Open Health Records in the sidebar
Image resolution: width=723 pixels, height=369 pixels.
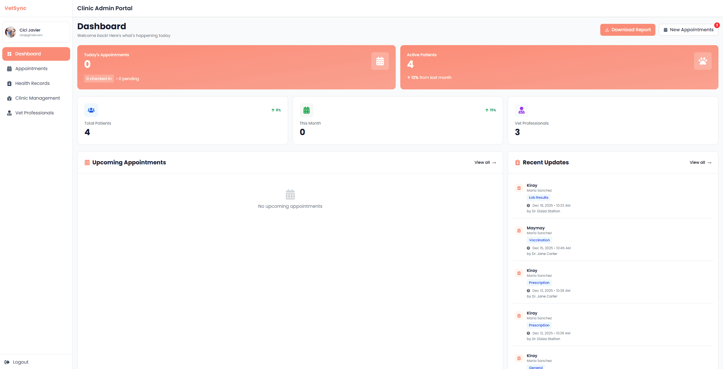tap(36, 83)
